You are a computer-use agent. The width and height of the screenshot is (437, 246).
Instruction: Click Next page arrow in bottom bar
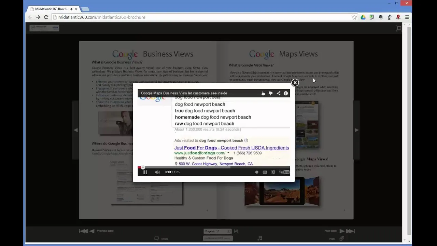(342, 231)
